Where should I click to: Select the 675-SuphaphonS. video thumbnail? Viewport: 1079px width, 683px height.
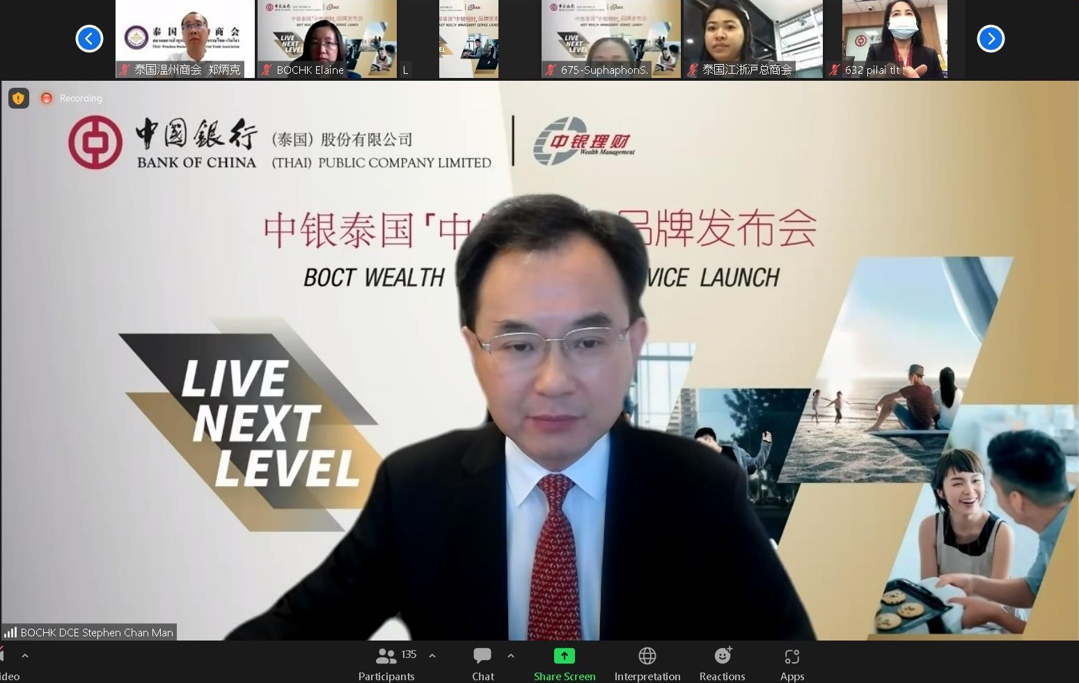tap(611, 39)
